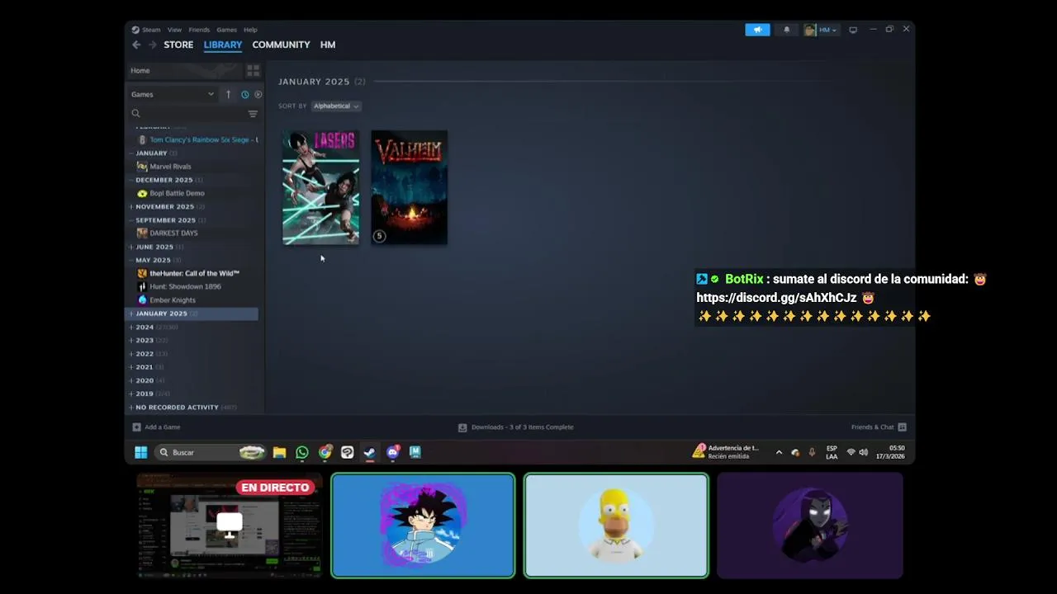Go back with the left arrow button

point(136,45)
